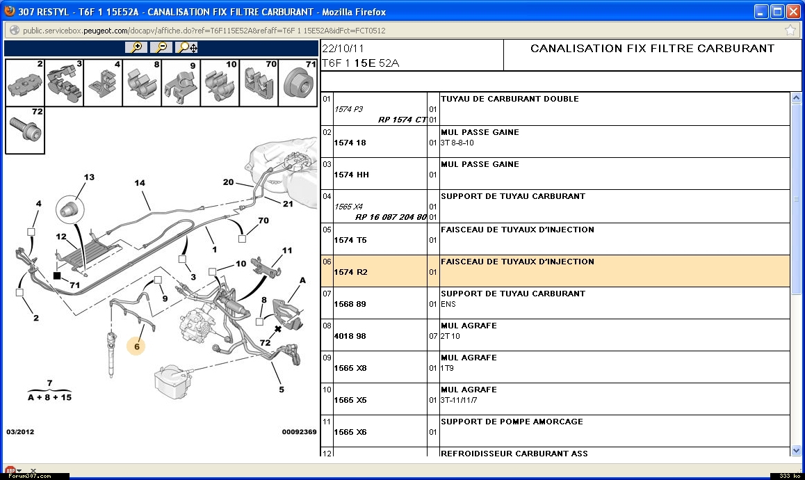
Task: Open nut thumbnail number 71
Action: (298, 82)
